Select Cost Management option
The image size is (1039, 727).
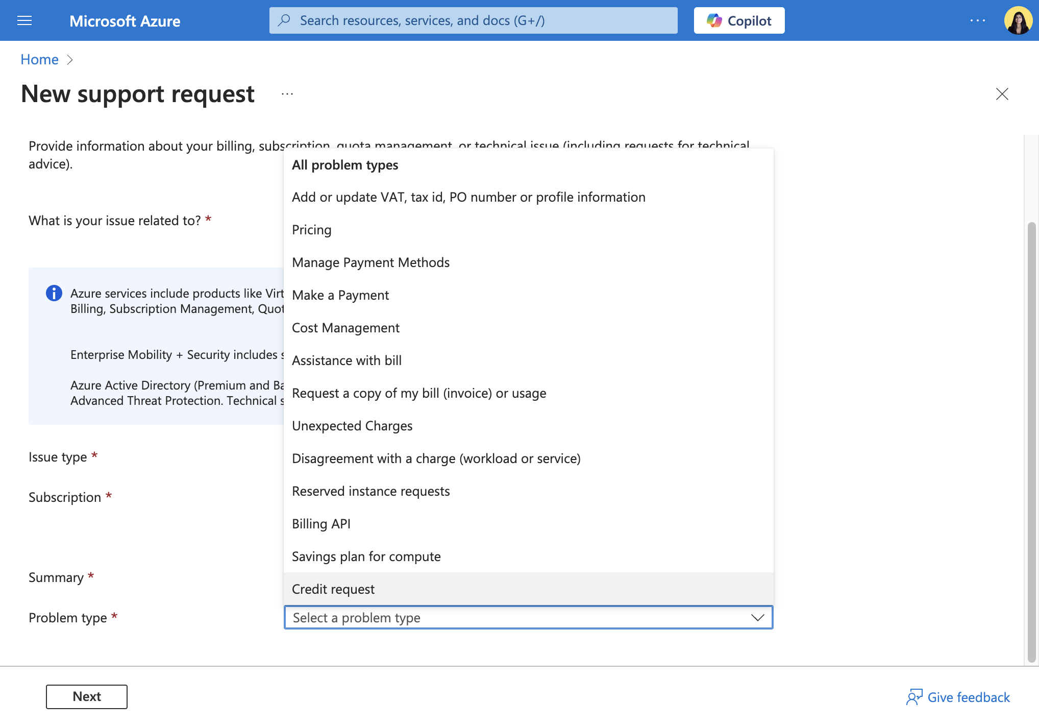click(x=528, y=328)
